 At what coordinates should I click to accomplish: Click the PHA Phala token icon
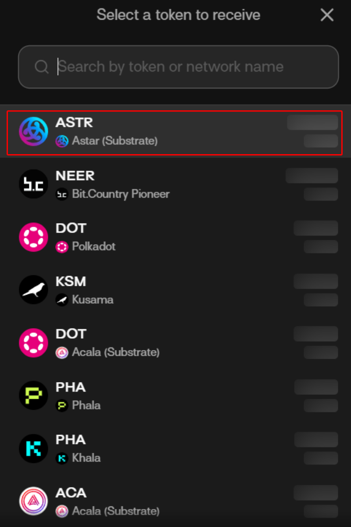tap(33, 396)
